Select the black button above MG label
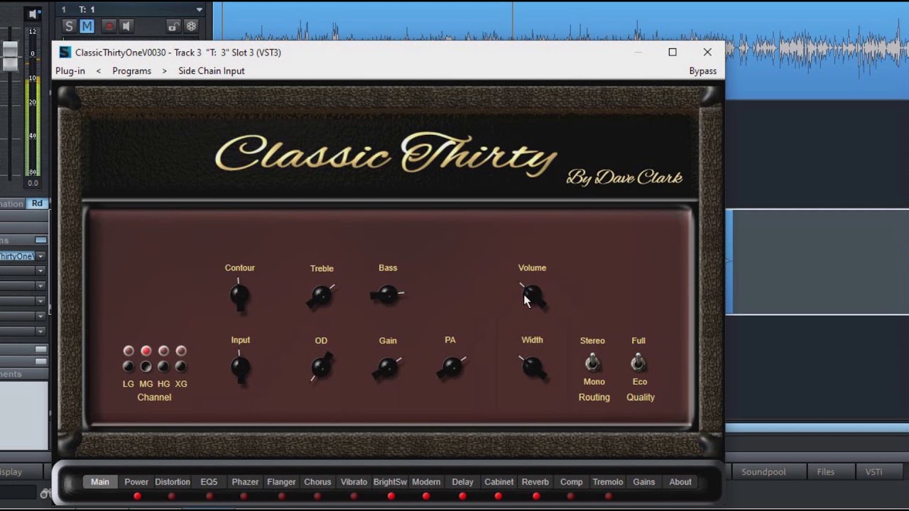This screenshot has width=909, height=511. pyautogui.click(x=146, y=366)
